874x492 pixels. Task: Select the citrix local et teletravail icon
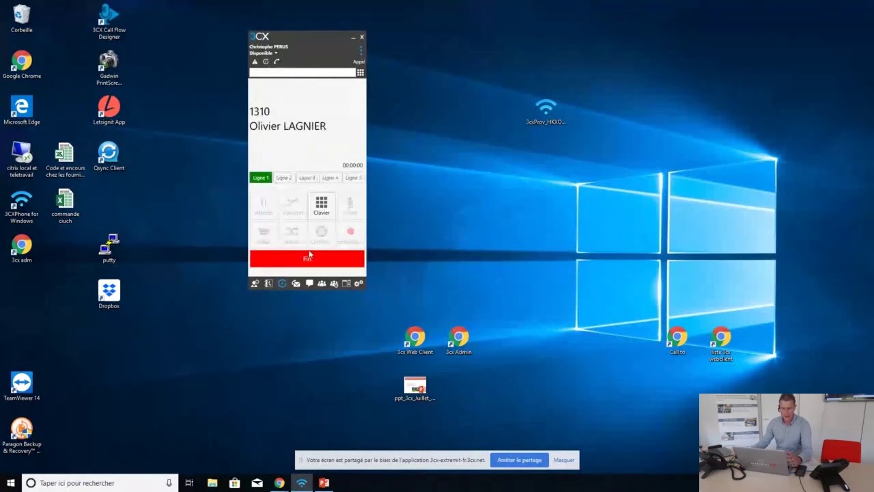[x=22, y=161]
